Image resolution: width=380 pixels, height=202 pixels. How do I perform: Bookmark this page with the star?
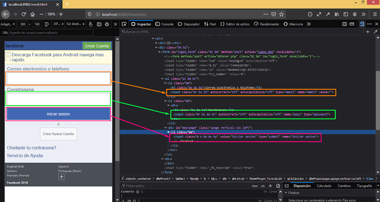click(x=282, y=14)
